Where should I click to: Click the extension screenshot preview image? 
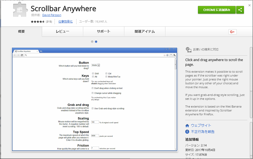click(x=95, y=99)
